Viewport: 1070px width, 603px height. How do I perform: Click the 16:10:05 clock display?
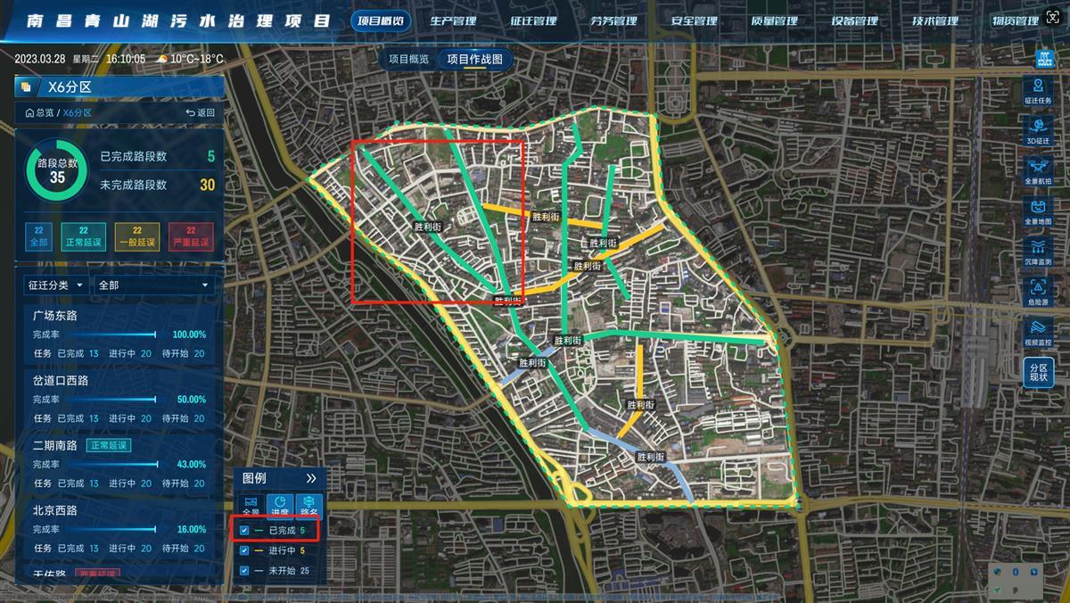125,59
